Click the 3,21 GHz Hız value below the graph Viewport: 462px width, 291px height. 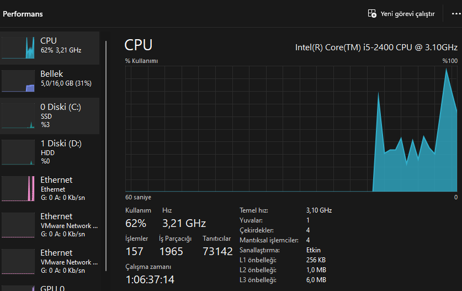[184, 223]
